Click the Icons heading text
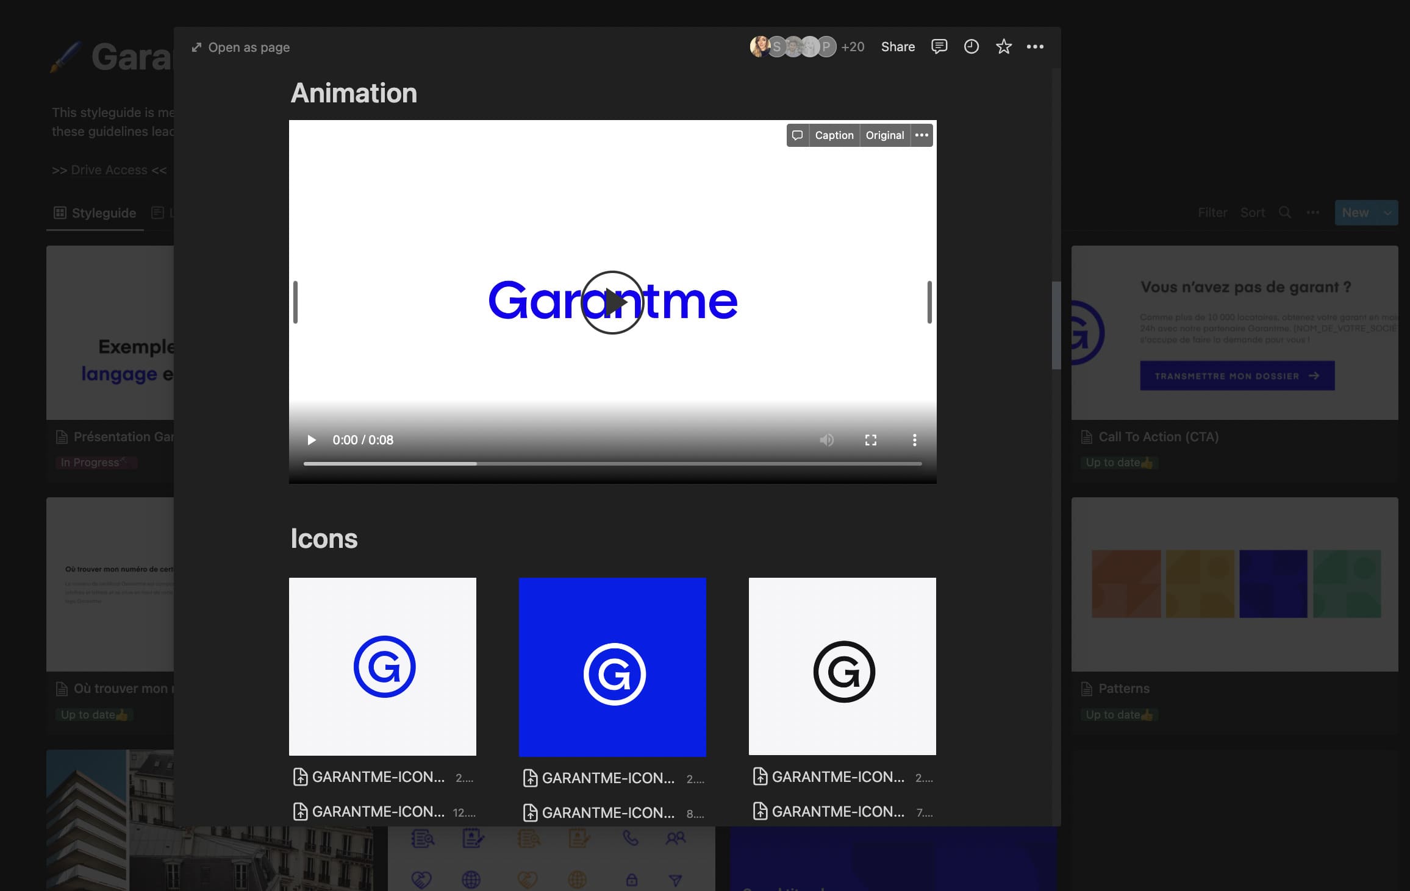 pyautogui.click(x=324, y=539)
